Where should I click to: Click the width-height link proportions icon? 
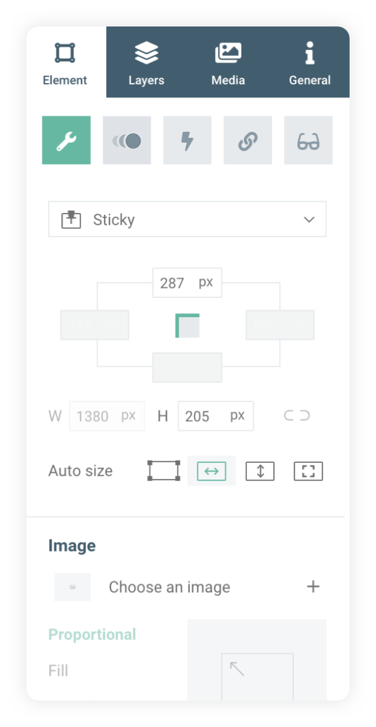point(297,416)
